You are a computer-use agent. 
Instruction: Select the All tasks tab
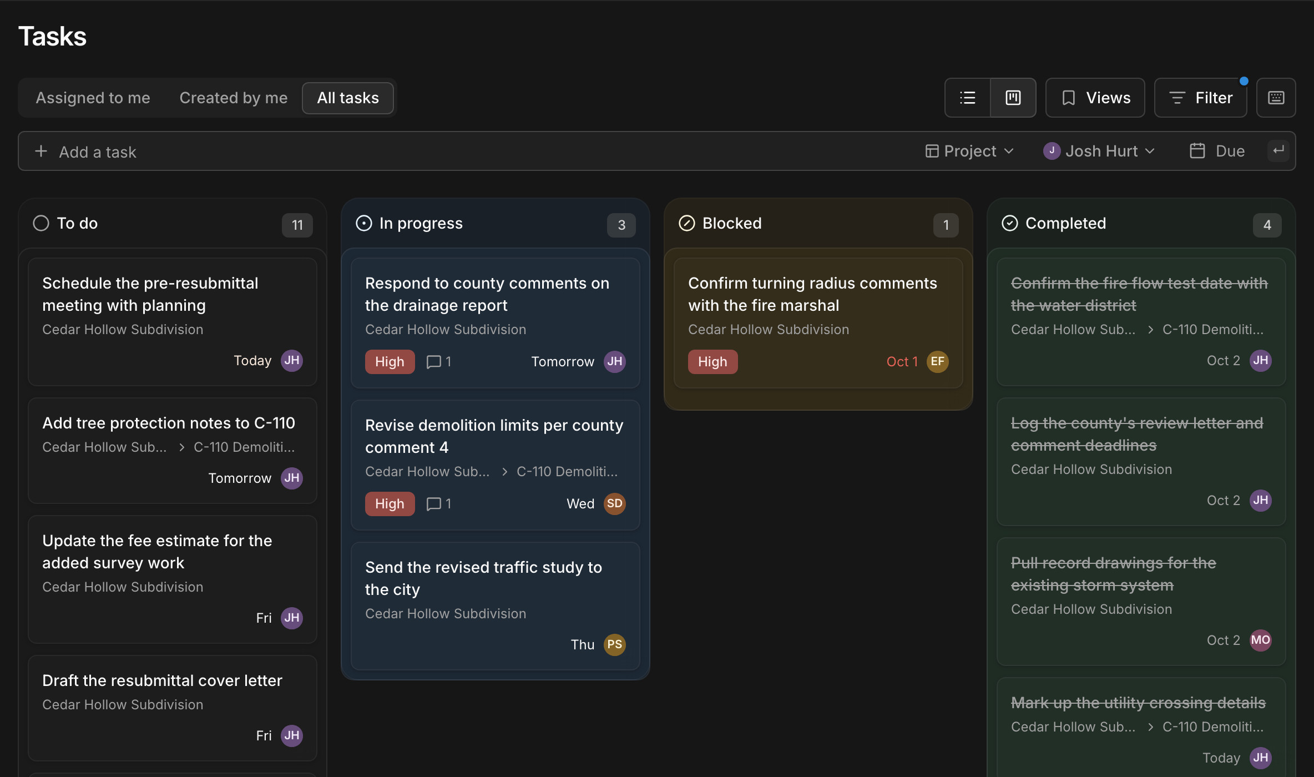click(348, 98)
